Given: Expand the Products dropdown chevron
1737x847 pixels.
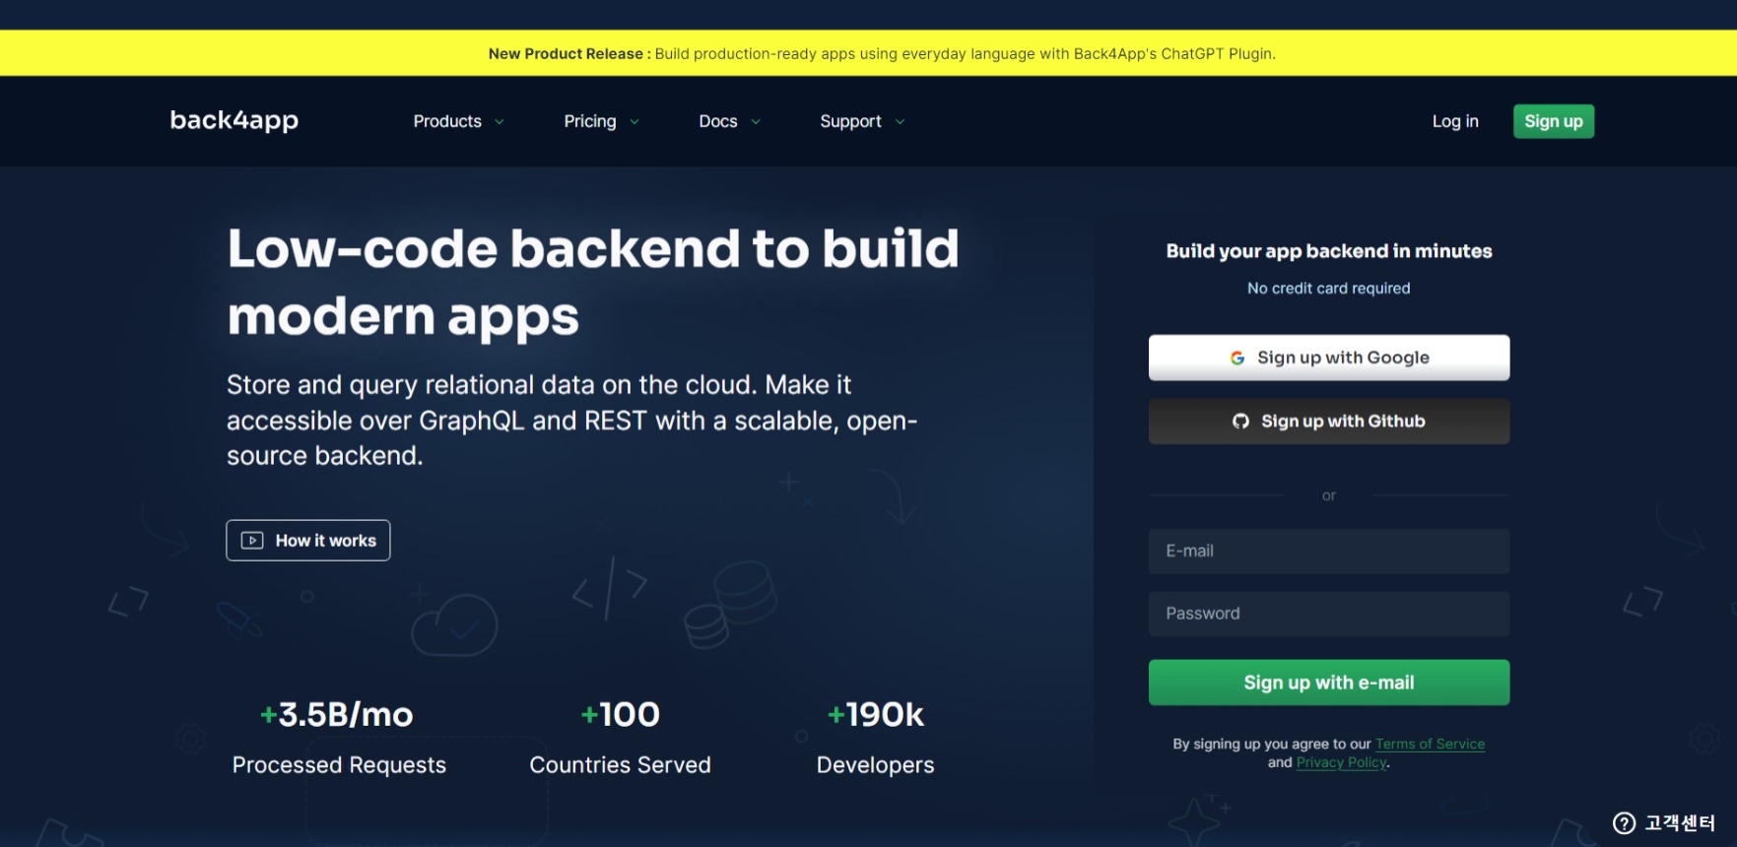Looking at the screenshot, I should [x=500, y=122].
